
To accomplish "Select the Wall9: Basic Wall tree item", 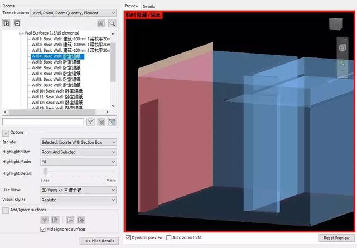I will coord(56,85).
